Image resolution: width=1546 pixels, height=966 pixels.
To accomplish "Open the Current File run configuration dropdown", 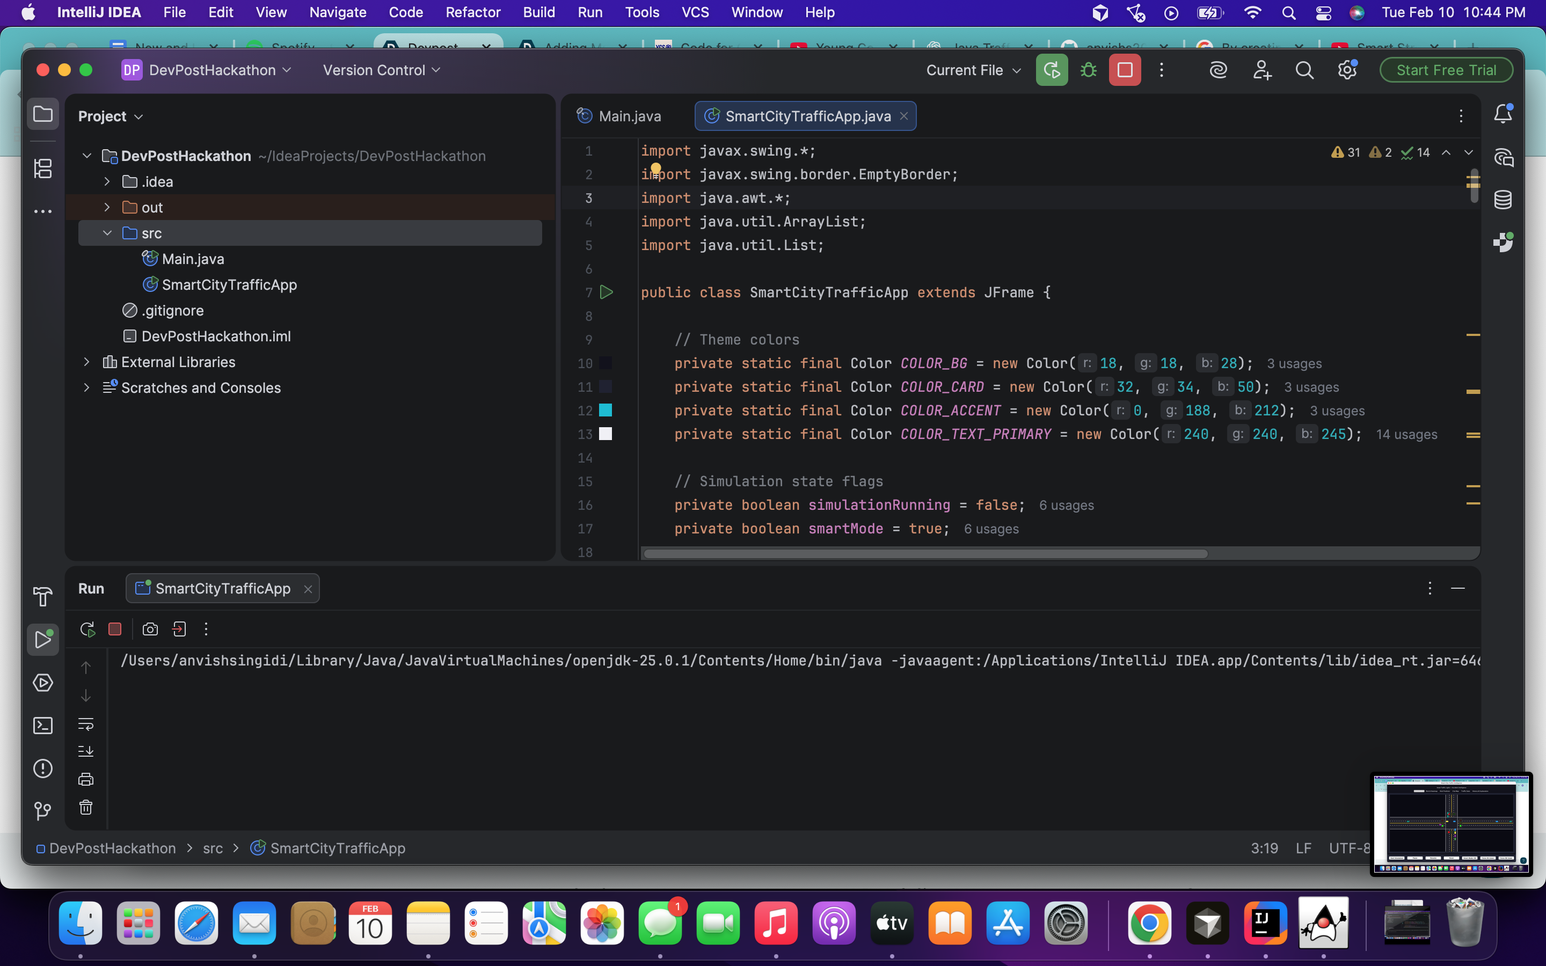I will pyautogui.click(x=973, y=70).
